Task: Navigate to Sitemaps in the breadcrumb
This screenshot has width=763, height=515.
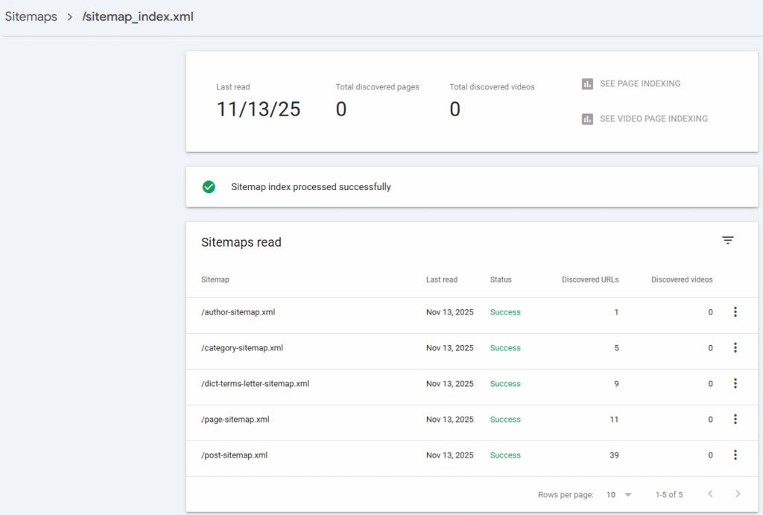Action: pos(31,16)
